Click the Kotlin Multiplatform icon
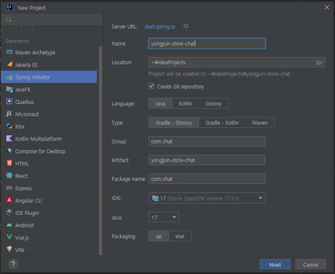335x274 pixels. point(9,139)
